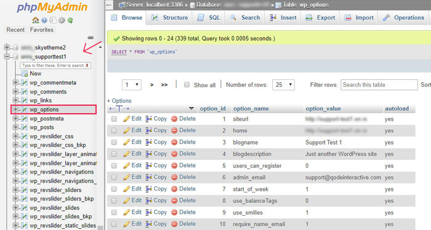
Task: Check the row checkbox for home
Action: (x=114, y=130)
